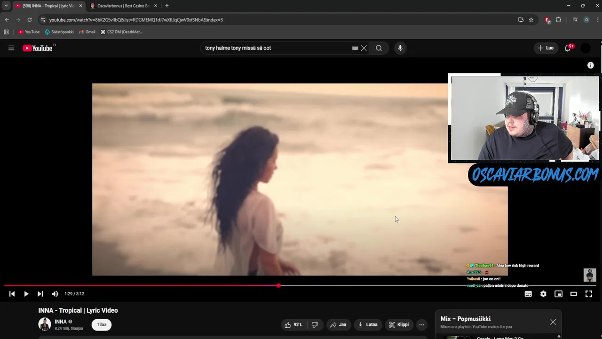The height and width of the screenshot is (339, 602).
Task: Expand the tab search dropdown arrow
Action: click(x=6, y=6)
